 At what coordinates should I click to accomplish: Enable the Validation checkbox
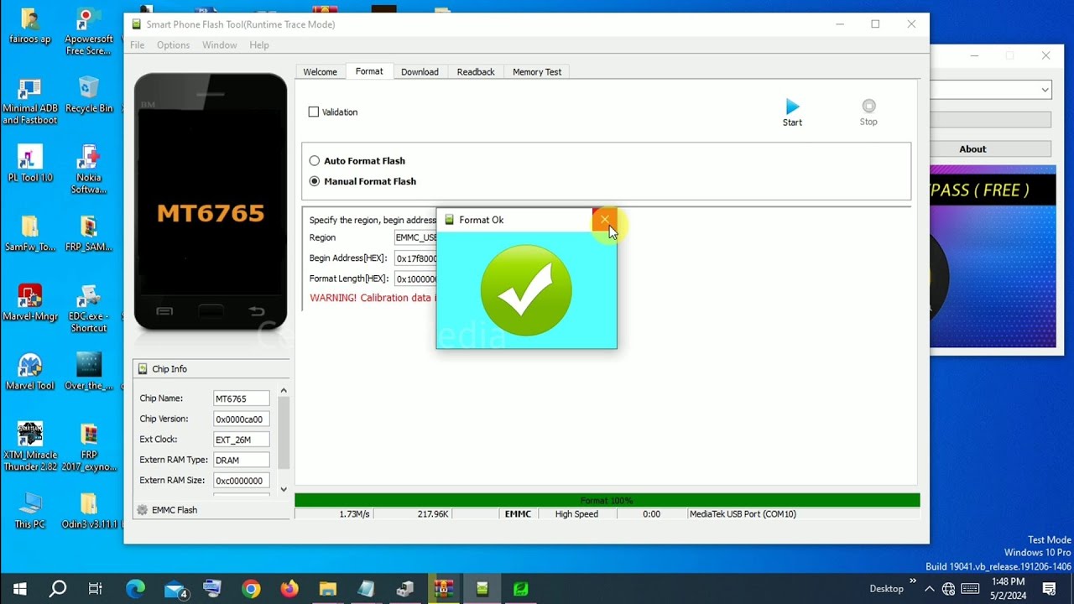pos(314,112)
